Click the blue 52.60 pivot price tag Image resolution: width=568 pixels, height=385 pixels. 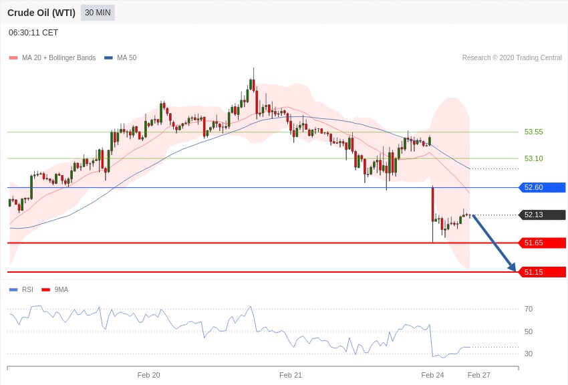tap(543, 187)
